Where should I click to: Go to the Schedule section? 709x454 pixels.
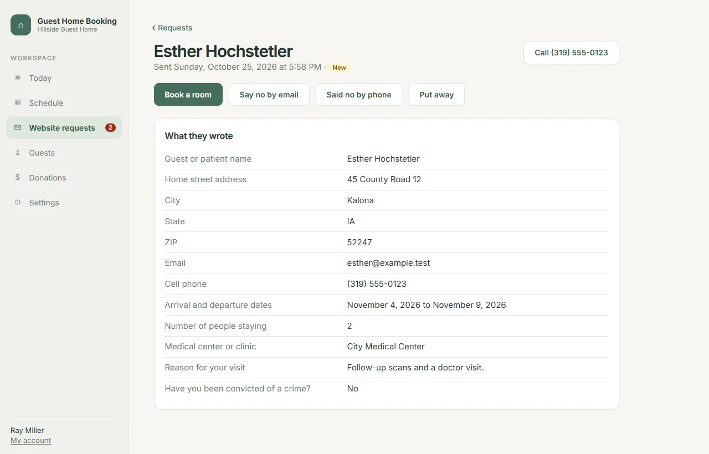(x=64, y=103)
